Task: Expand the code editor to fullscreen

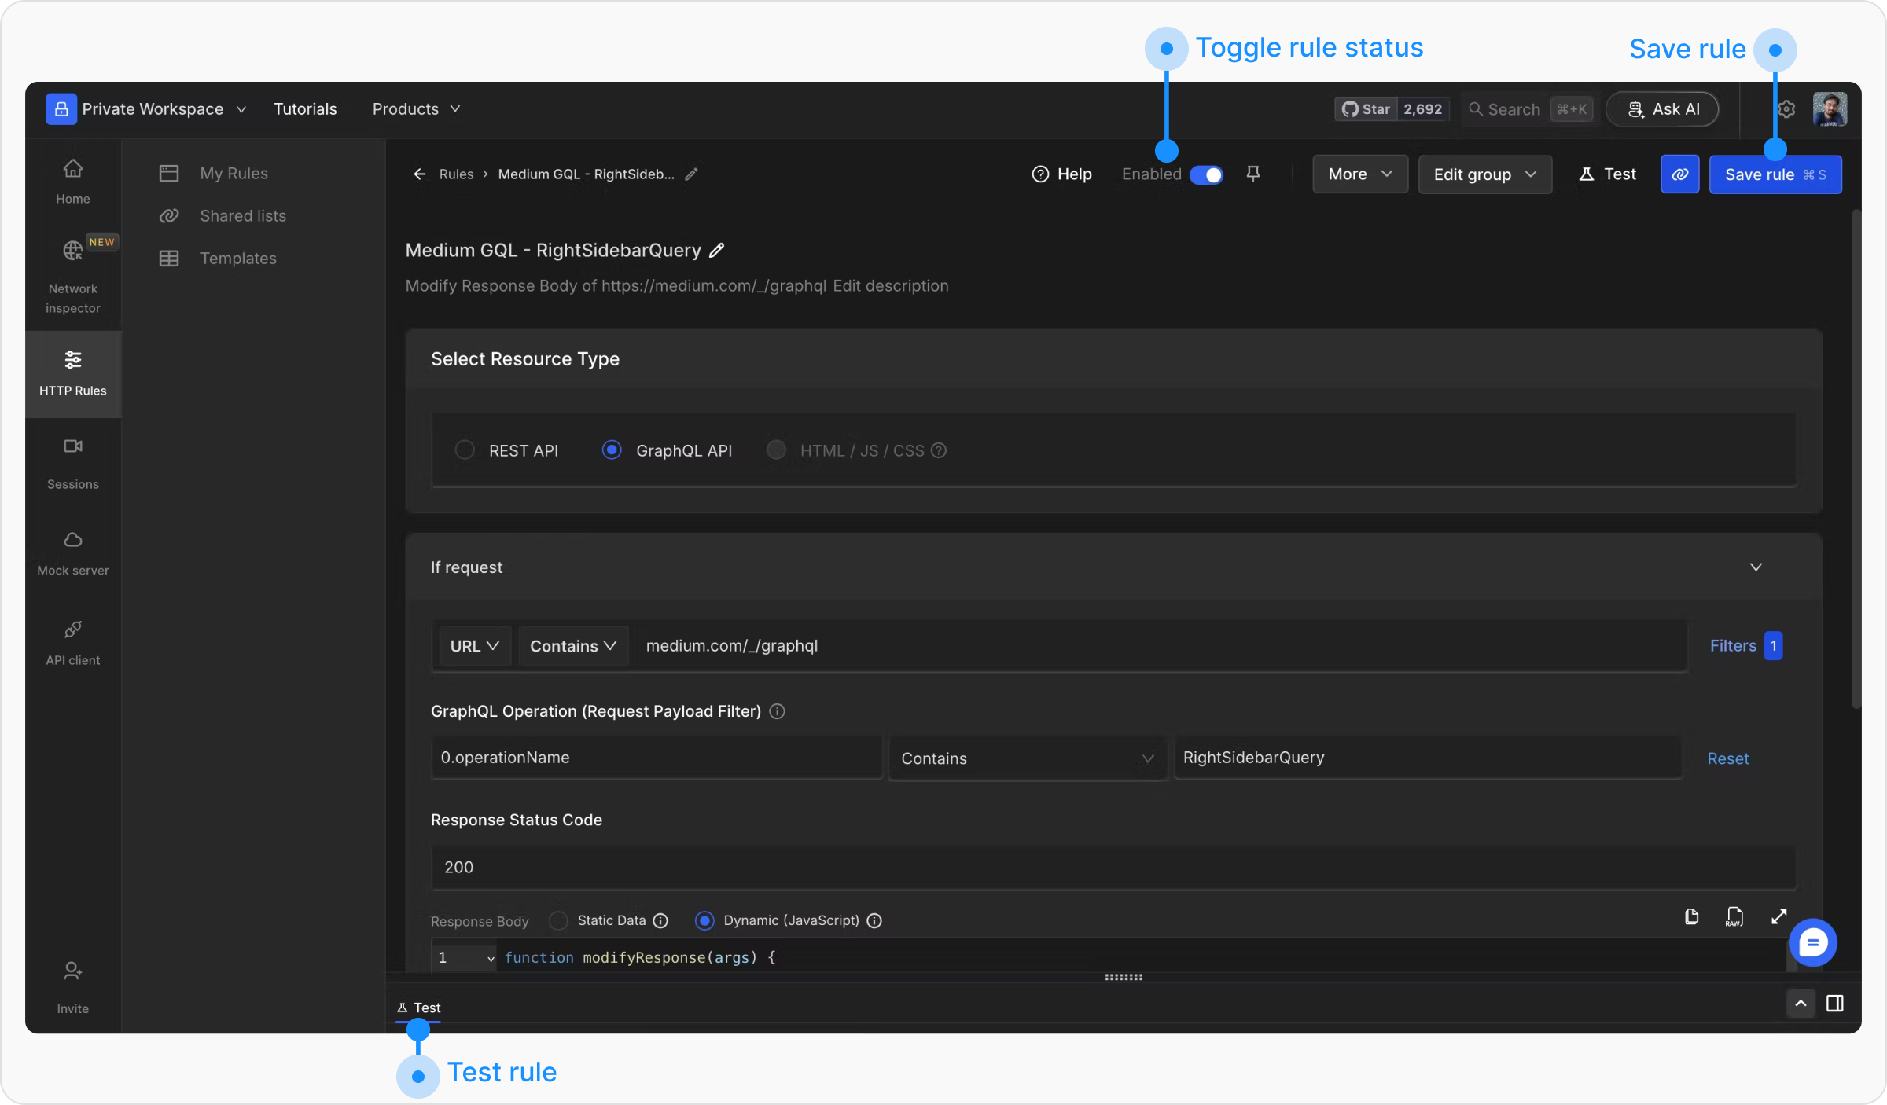Action: point(1778,916)
